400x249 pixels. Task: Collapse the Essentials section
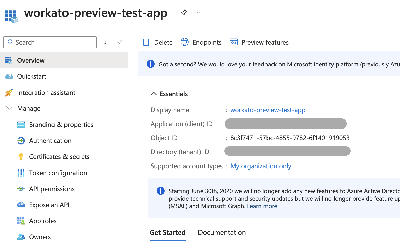pyautogui.click(x=154, y=94)
